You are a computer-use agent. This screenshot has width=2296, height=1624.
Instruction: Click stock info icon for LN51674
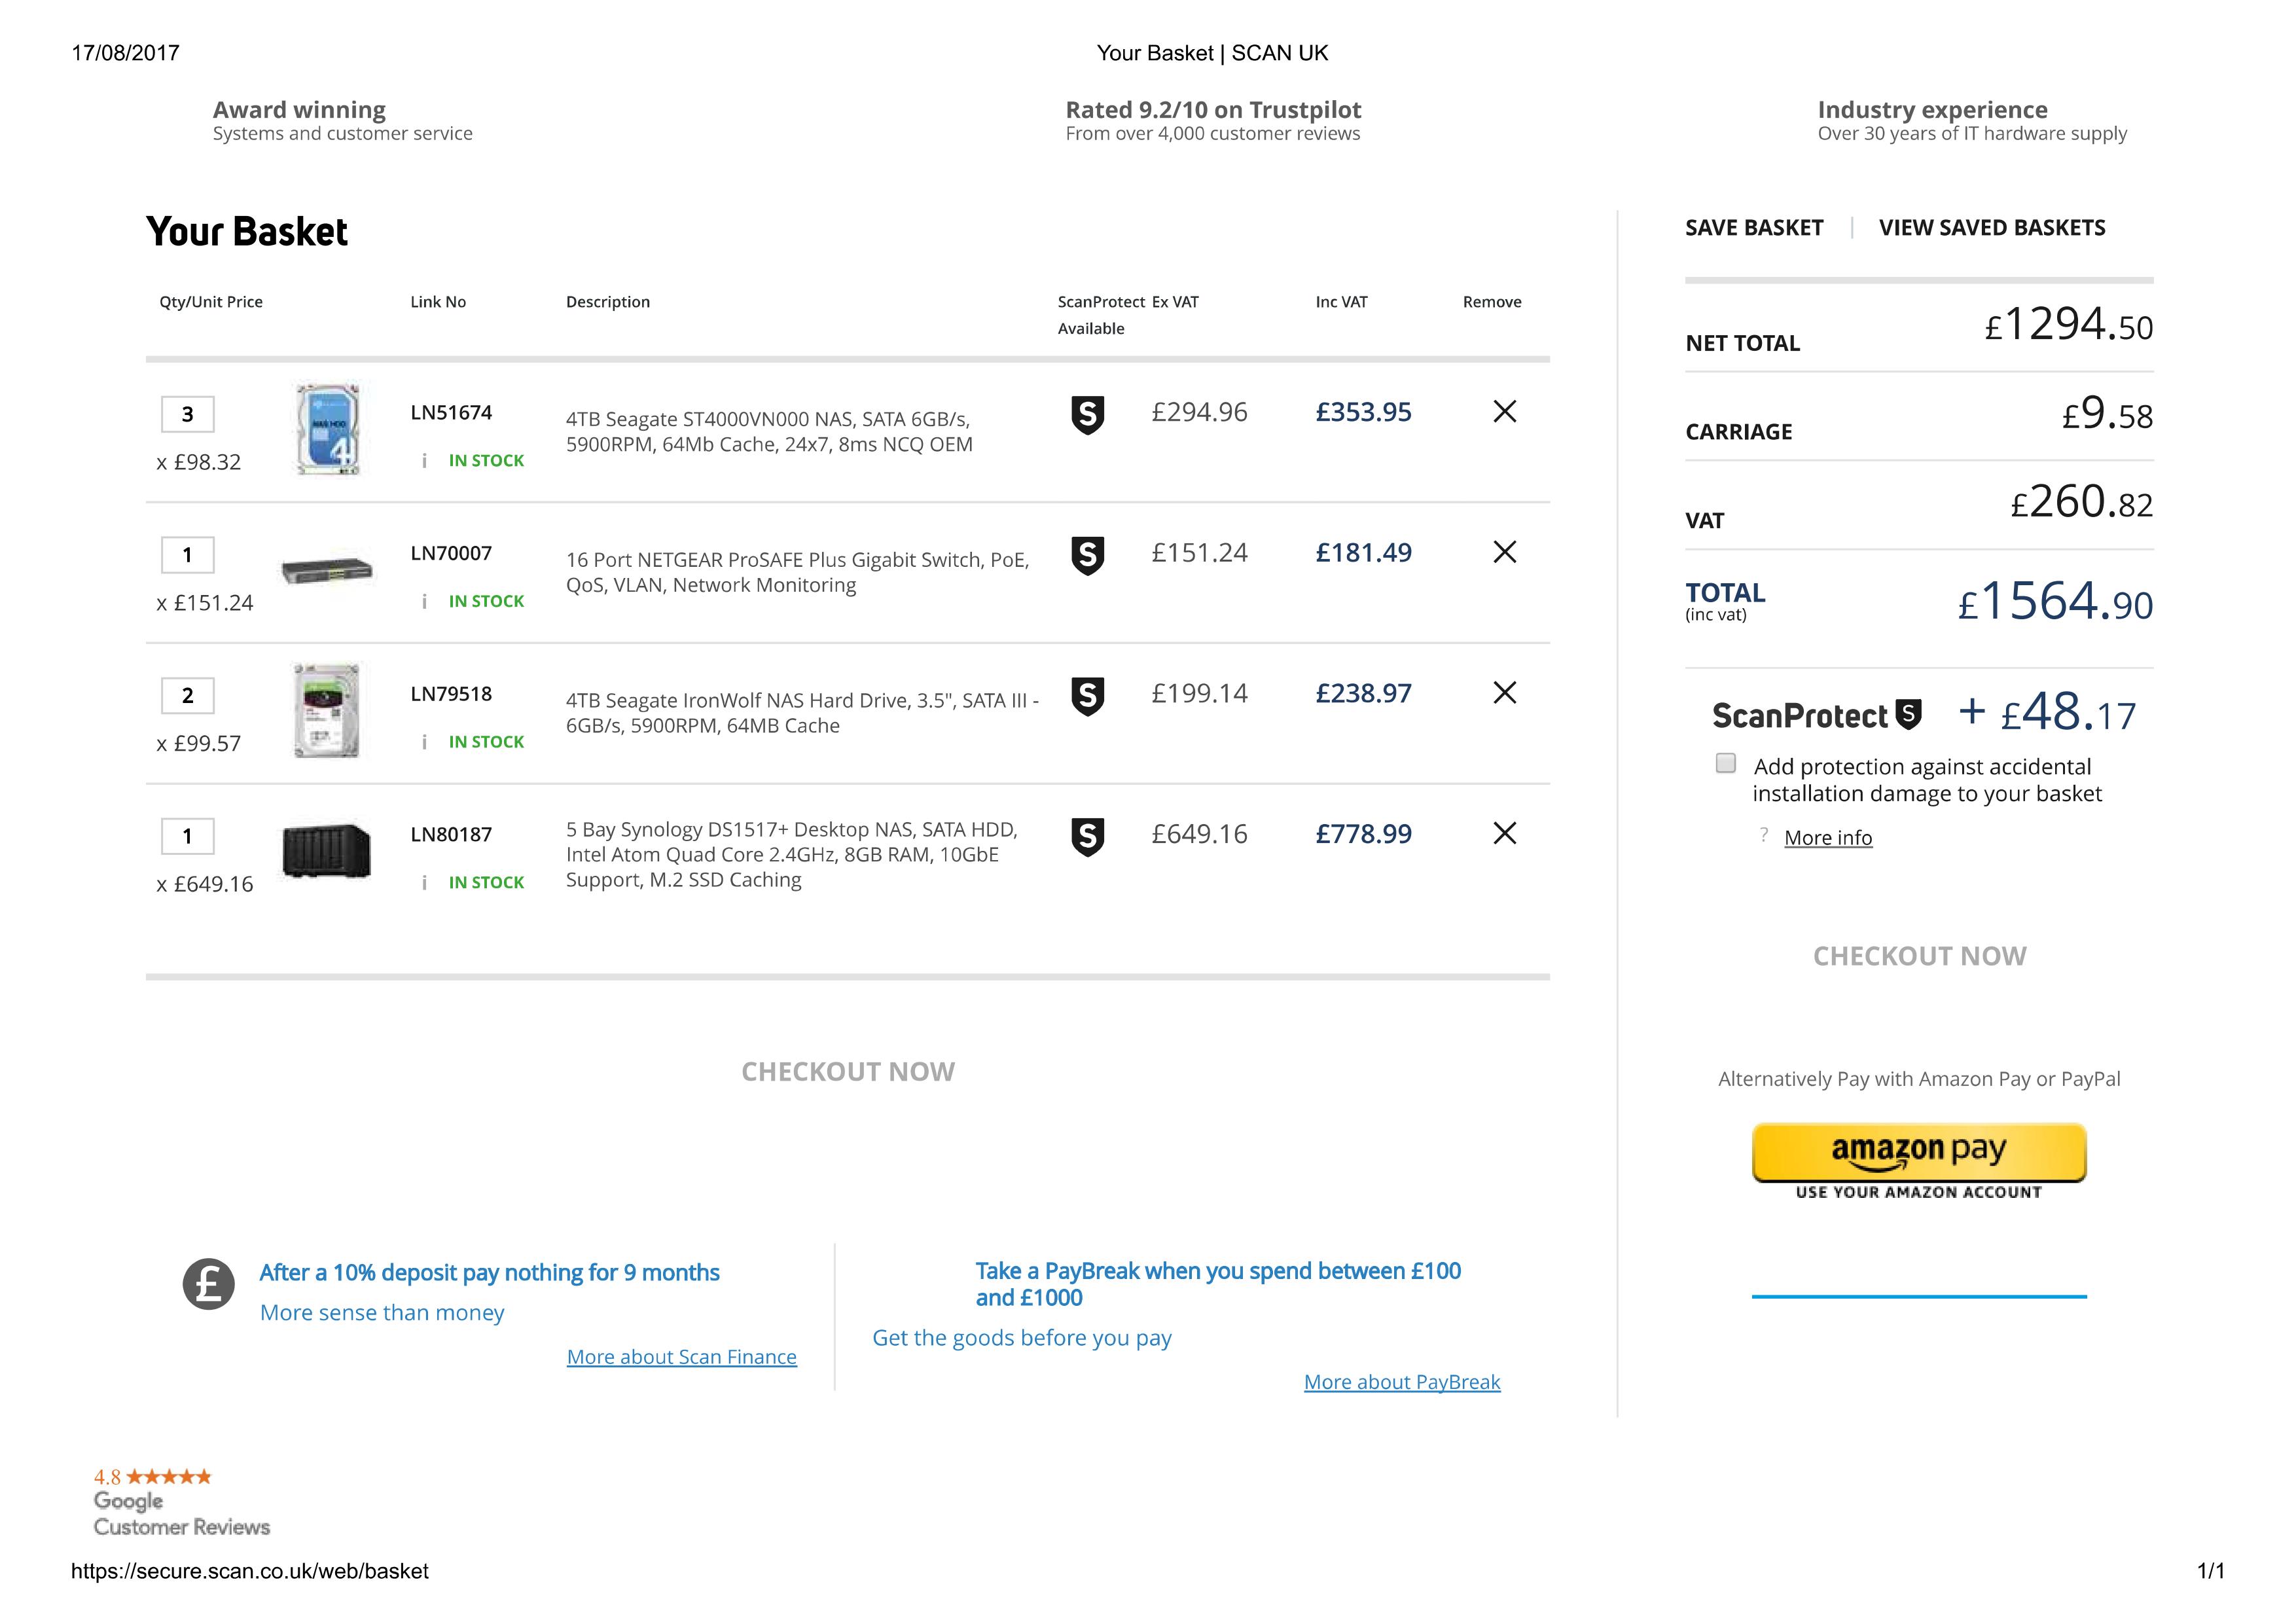[424, 460]
